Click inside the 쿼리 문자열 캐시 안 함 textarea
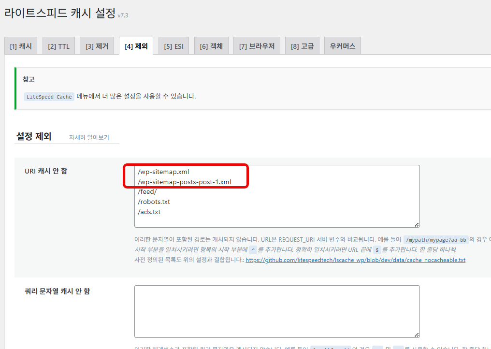This screenshot has height=349, width=491. (277, 311)
